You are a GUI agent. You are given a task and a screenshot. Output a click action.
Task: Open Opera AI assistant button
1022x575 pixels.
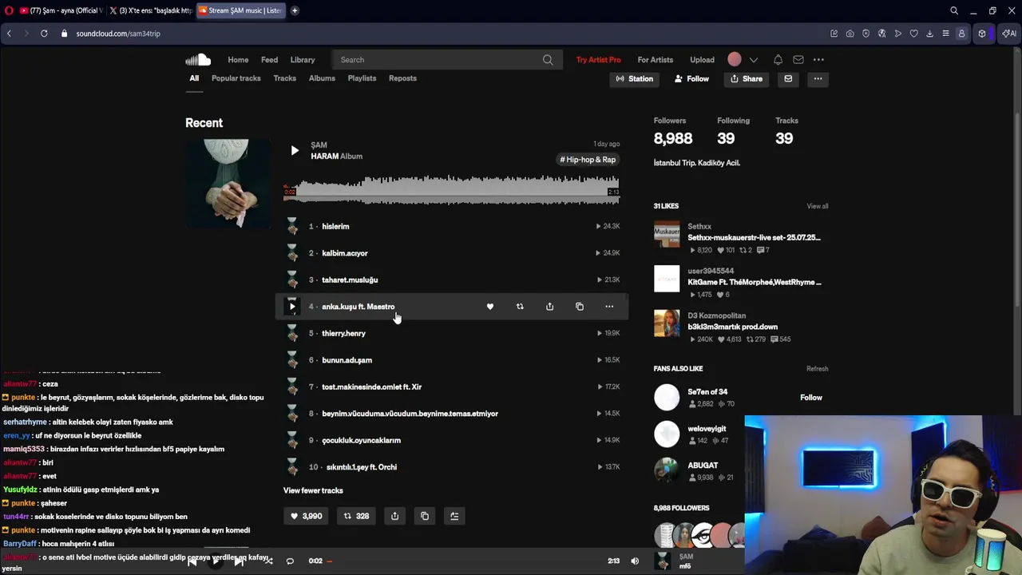(1009, 34)
